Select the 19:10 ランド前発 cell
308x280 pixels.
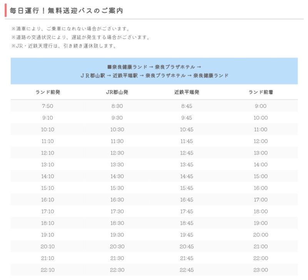47,235
